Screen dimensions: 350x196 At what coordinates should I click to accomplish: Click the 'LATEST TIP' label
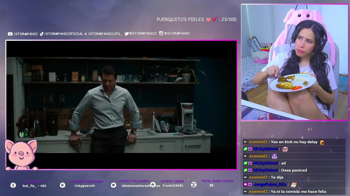[x=34, y=182]
